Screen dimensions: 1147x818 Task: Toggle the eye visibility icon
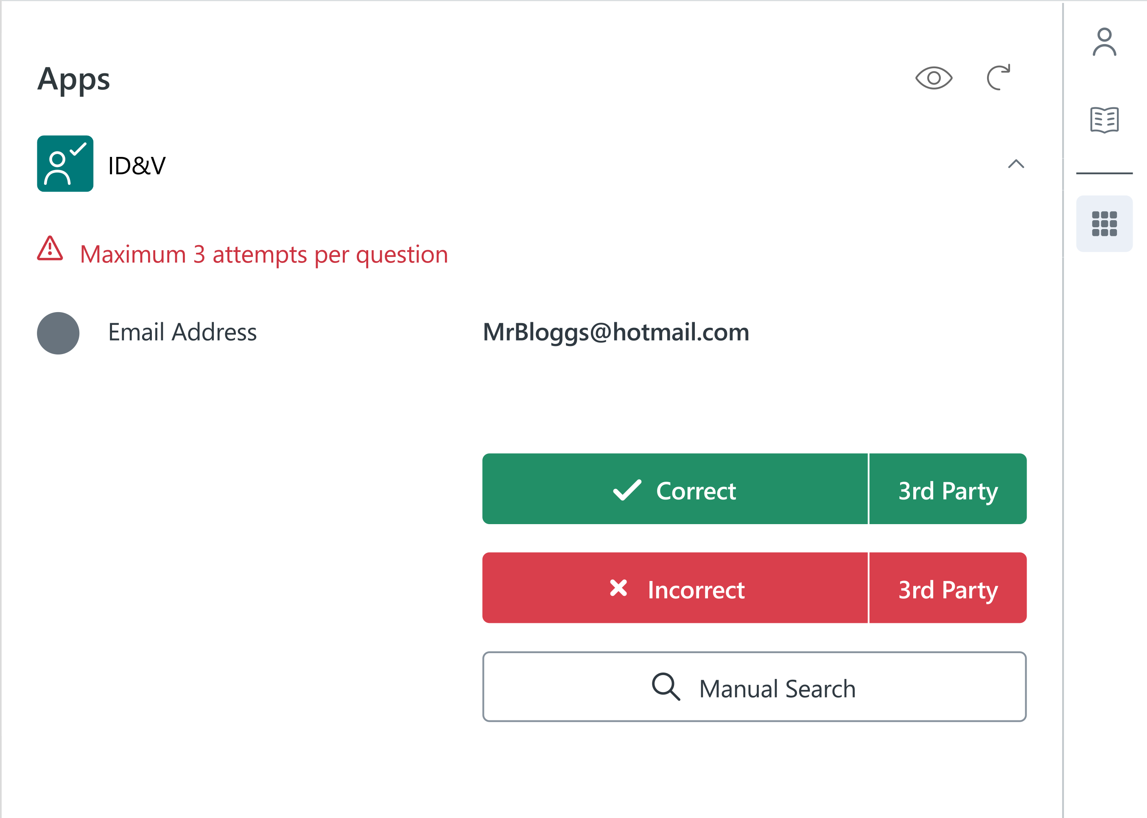coord(933,78)
